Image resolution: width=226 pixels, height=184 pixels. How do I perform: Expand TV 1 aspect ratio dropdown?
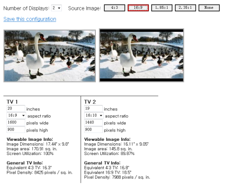coord(16,115)
